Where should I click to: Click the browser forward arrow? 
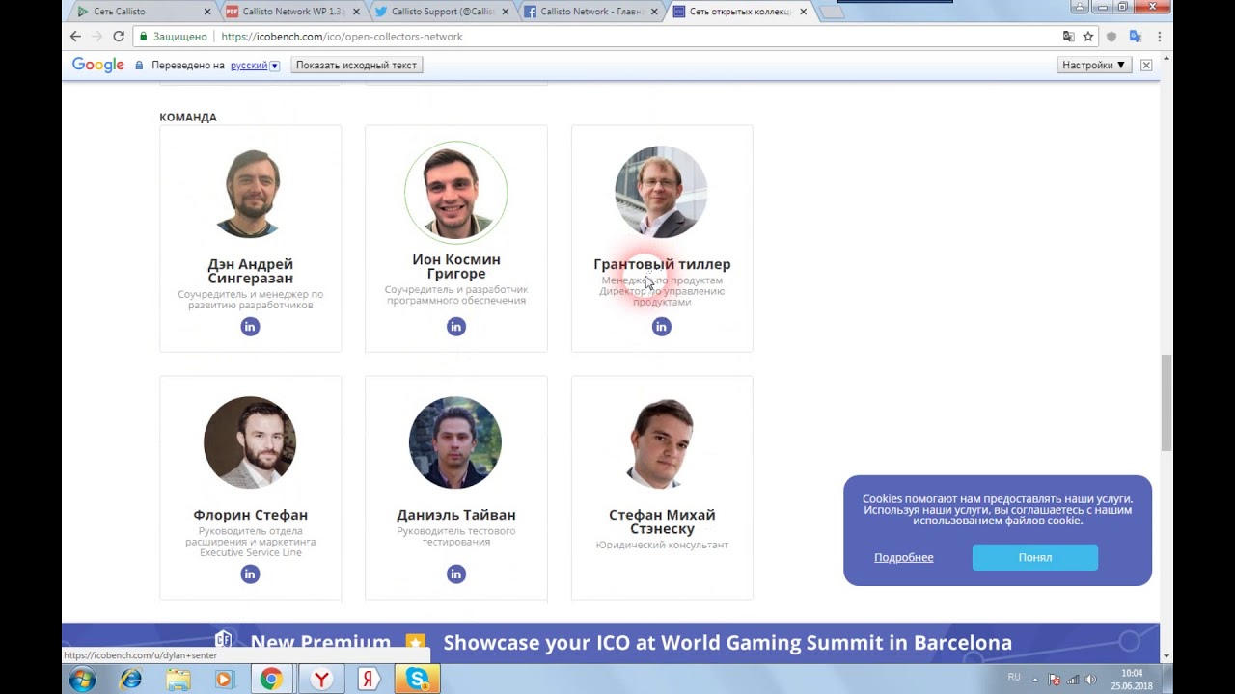pos(97,37)
